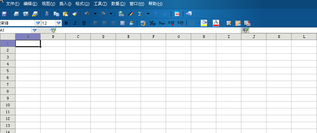Screen dimensions: 317x133
Task: Click the AutoSum sigma icon
Action: click(140, 14)
